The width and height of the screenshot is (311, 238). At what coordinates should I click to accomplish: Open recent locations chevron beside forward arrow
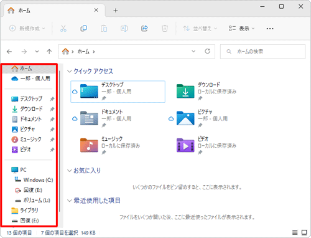coord(37,51)
